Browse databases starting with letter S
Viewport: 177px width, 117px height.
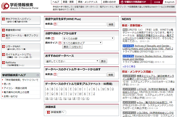click(62, 94)
